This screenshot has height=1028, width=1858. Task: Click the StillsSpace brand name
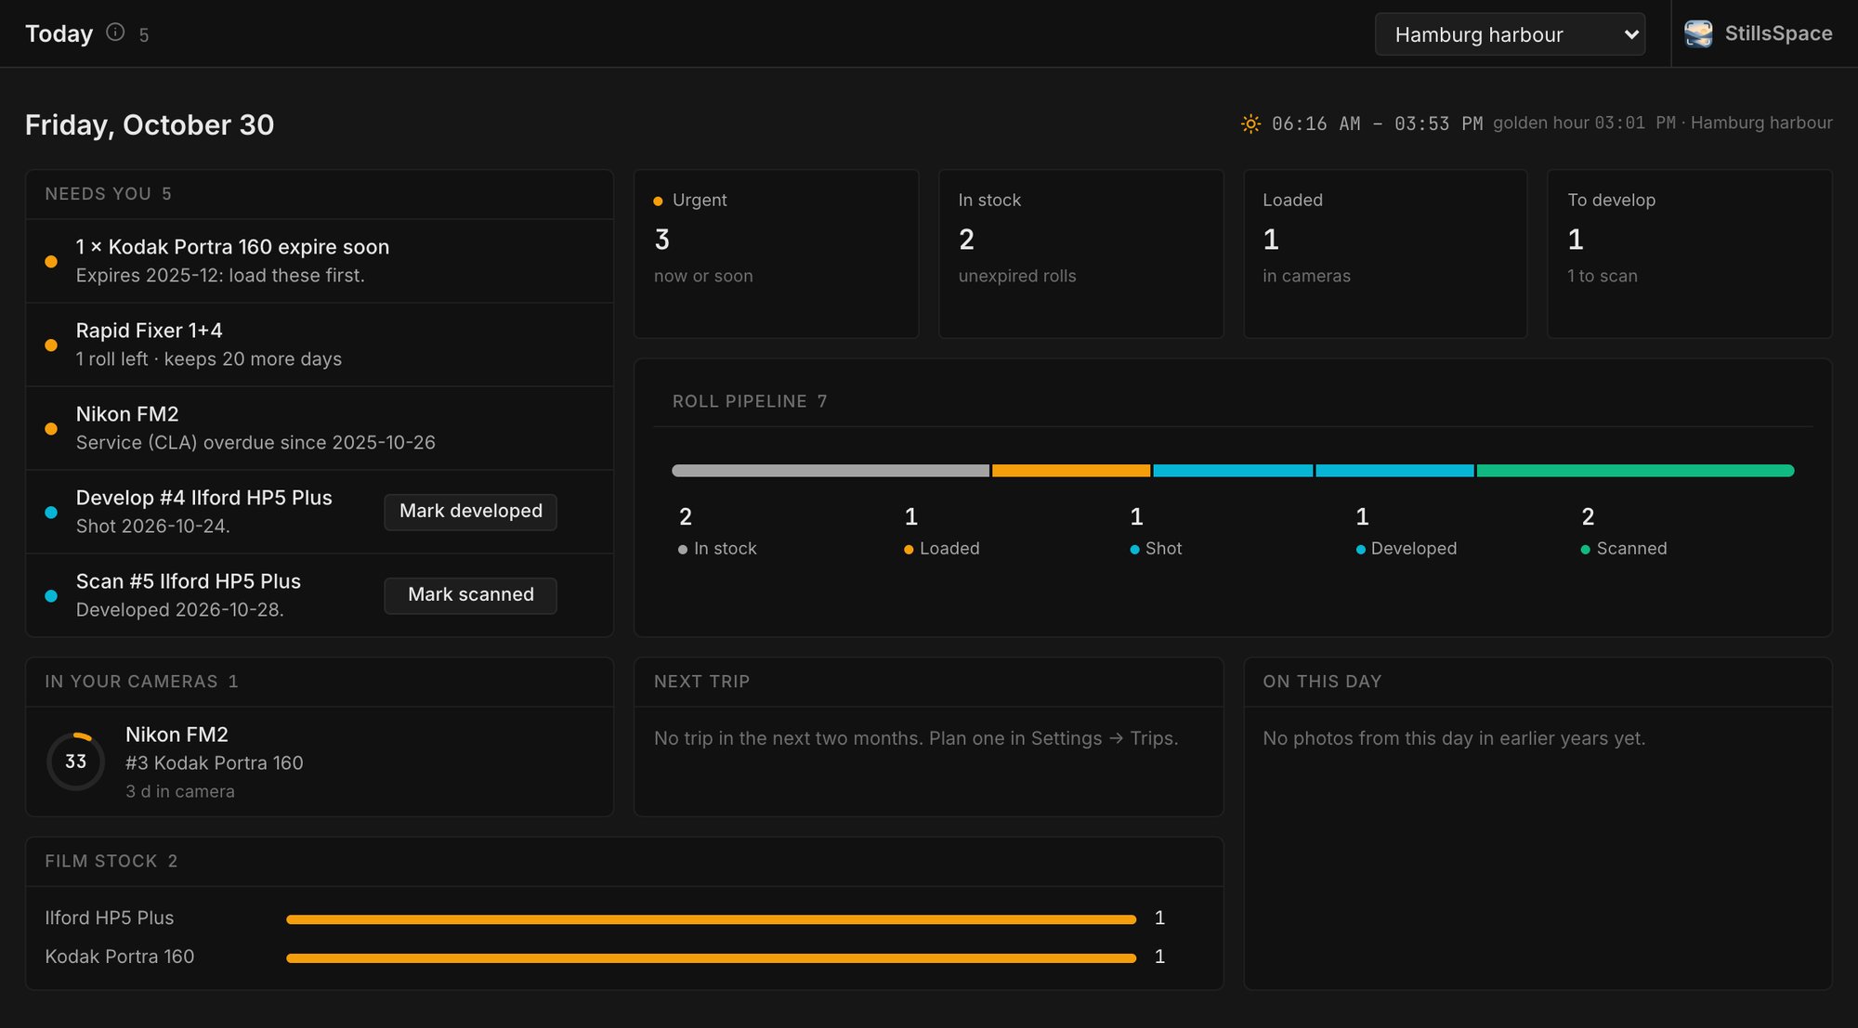click(1778, 33)
